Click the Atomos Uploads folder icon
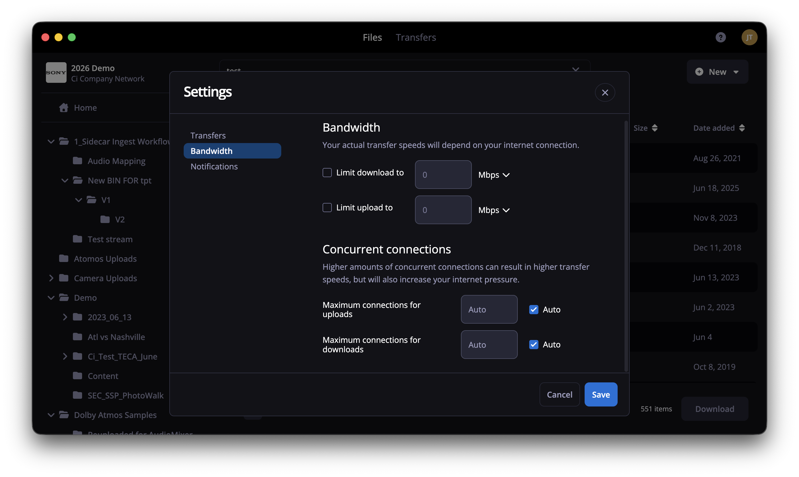 click(x=64, y=258)
